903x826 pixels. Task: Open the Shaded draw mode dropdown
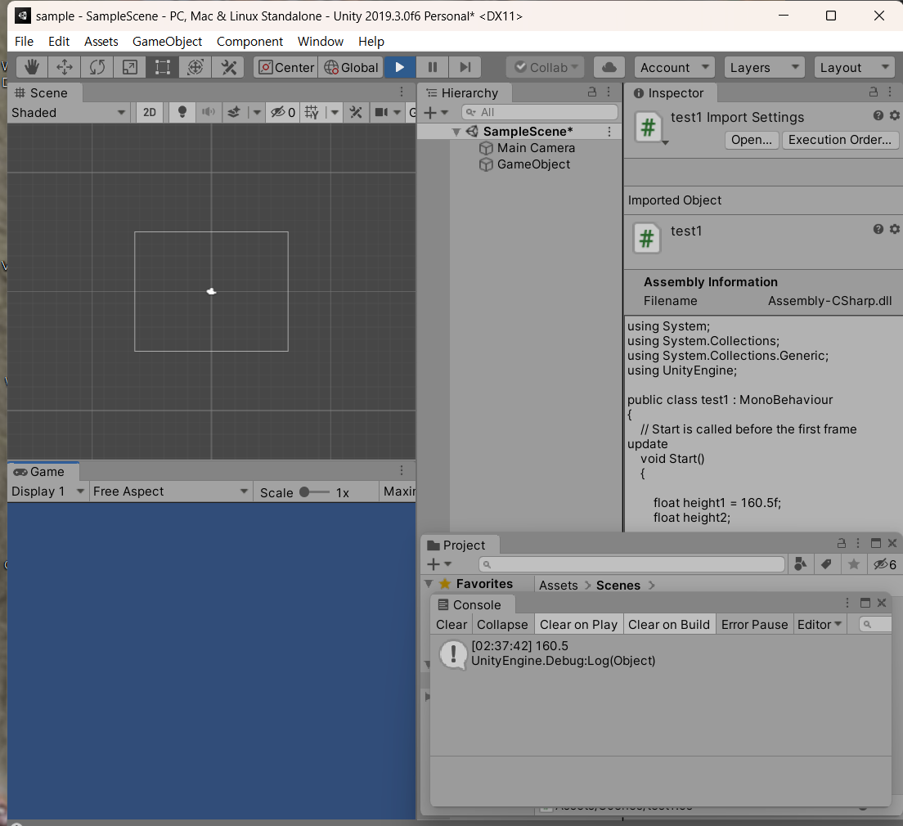click(x=69, y=112)
